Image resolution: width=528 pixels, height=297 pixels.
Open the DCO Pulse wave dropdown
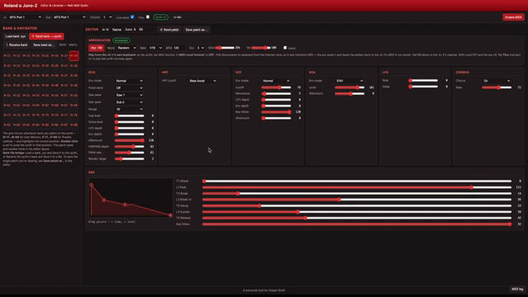coord(130,88)
